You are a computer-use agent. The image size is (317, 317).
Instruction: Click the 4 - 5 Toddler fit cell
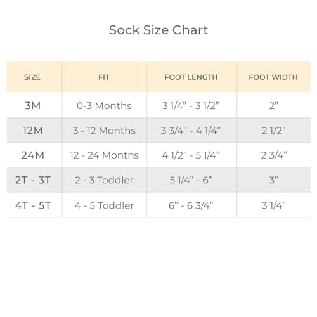tap(104, 205)
